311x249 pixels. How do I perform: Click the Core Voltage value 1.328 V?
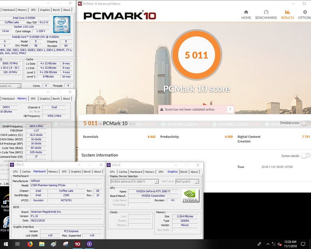coord(41,31)
